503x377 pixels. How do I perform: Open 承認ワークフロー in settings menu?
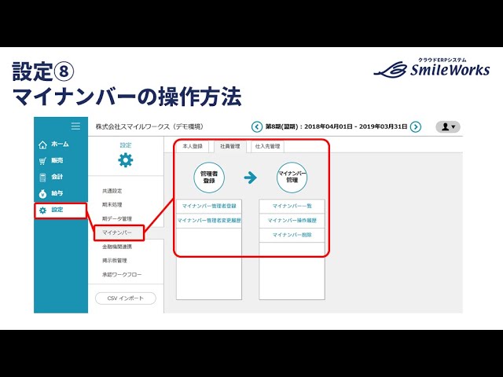point(122,275)
